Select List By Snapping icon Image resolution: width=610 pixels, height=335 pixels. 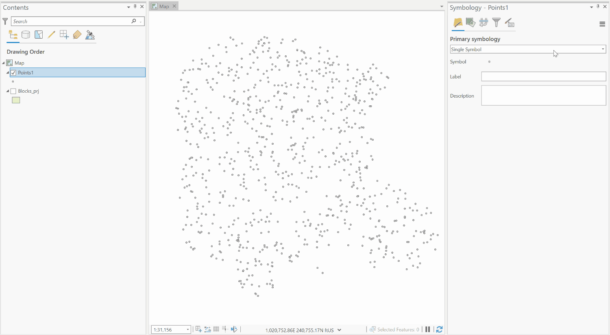click(x=64, y=35)
